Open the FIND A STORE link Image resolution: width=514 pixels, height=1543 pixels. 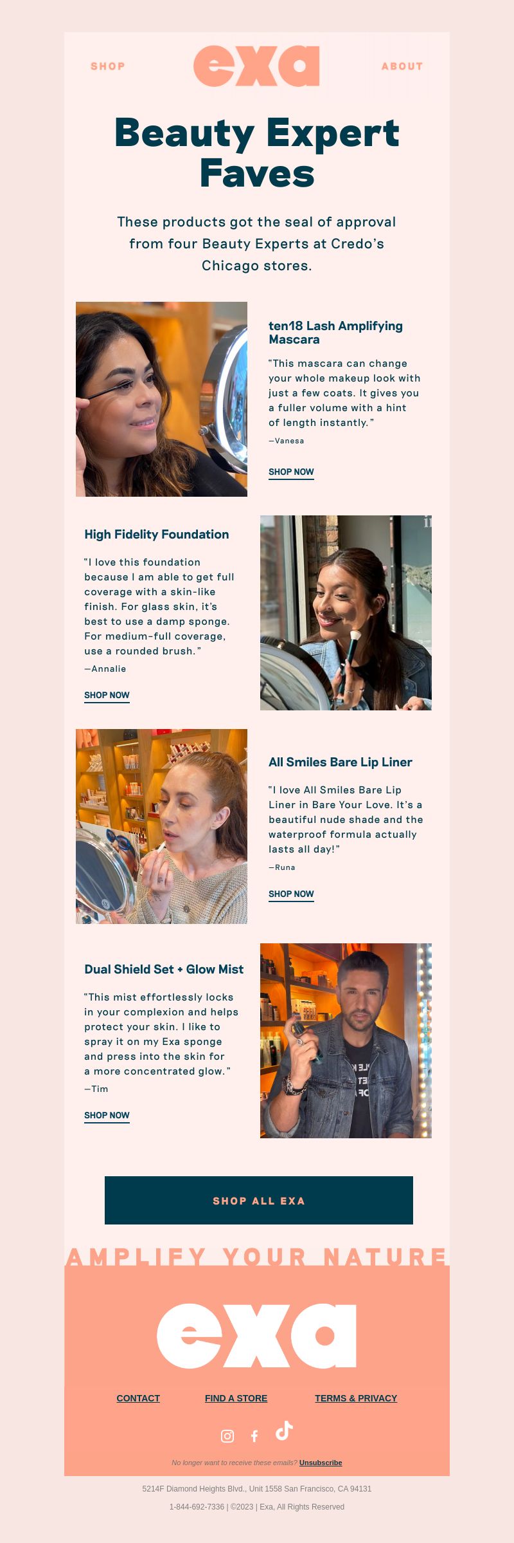click(236, 1398)
